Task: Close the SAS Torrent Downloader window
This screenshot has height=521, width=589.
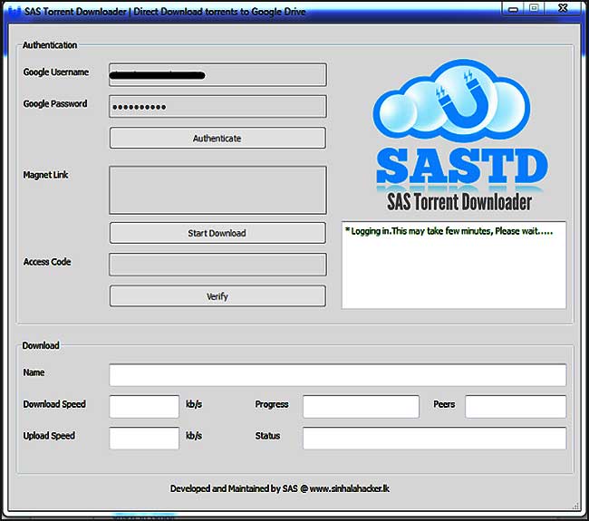Action: (x=563, y=8)
